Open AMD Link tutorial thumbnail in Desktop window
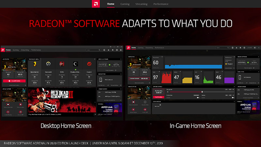261x147 pixels. coord(110,109)
